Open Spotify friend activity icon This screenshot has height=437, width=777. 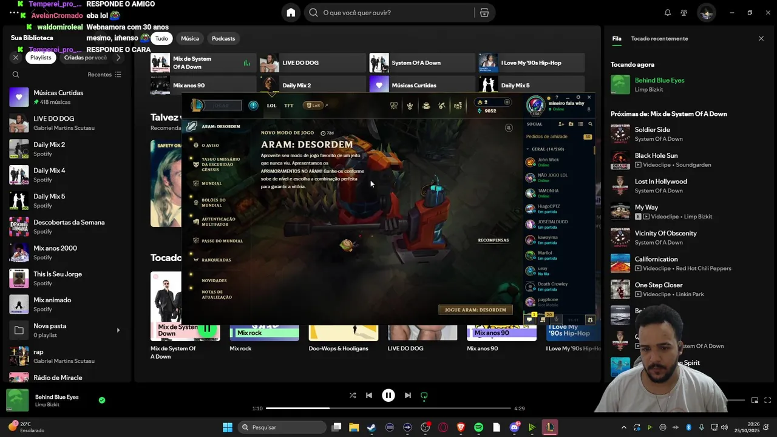click(684, 12)
